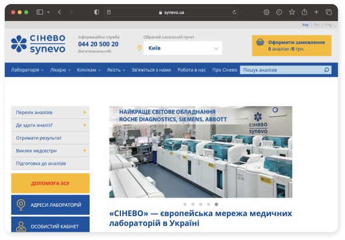Select the second slider dot
This screenshot has height=240, width=345.
pos(193,204)
